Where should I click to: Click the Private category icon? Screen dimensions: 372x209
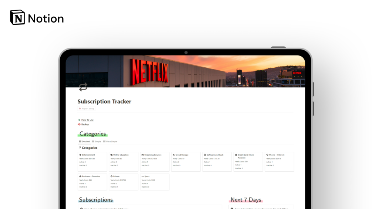[x=111, y=176]
